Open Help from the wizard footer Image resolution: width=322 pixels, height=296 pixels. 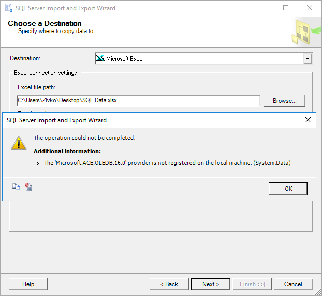28,284
